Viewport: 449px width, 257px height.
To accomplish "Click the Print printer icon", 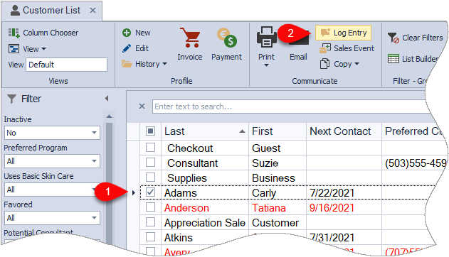I will coord(267,37).
